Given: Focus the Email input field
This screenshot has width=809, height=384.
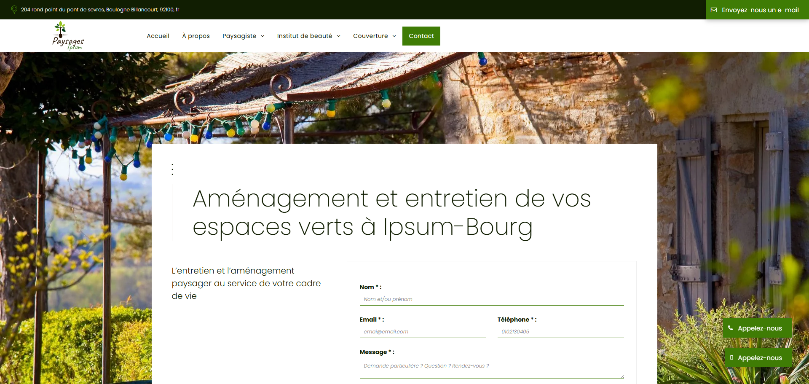Looking at the screenshot, I should click(423, 332).
